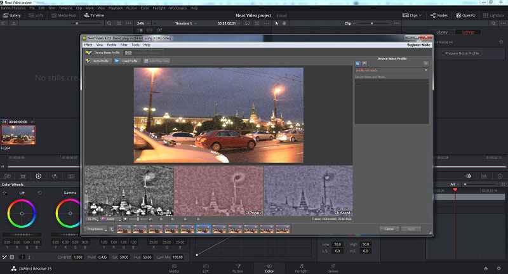Open the Filter menu in Neat Video
Viewport: 508px width, 274px height.
tap(124, 45)
